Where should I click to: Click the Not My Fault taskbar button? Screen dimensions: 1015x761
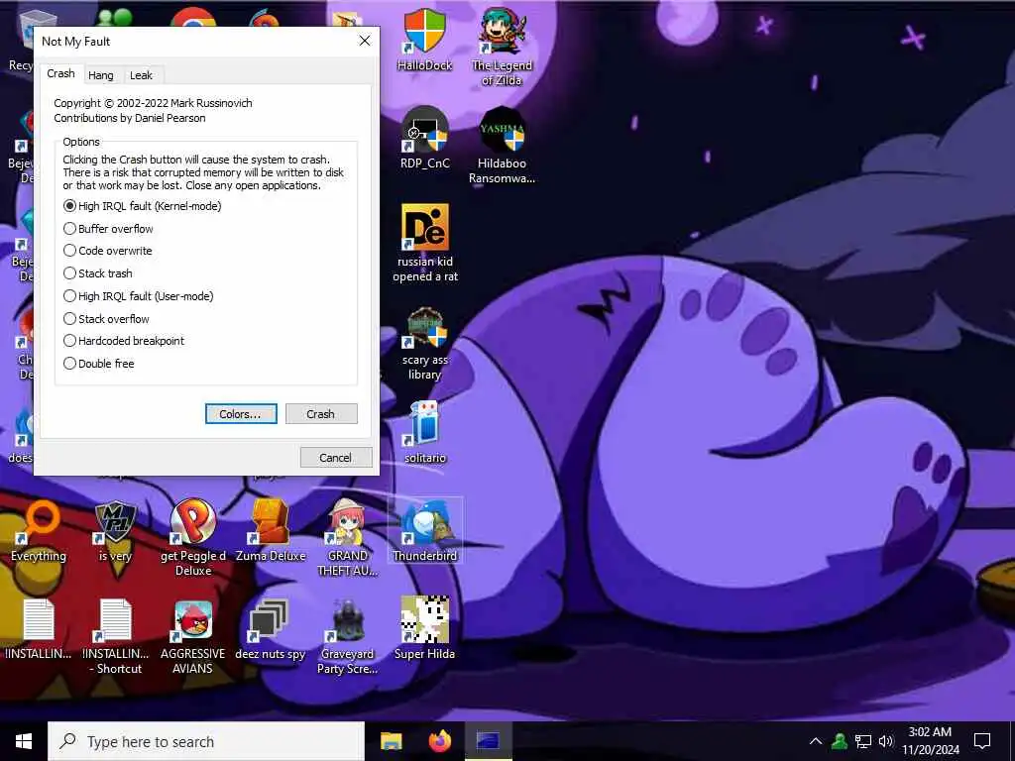coord(489,741)
